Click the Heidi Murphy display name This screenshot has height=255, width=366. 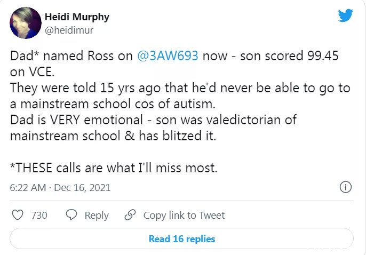coord(77,17)
